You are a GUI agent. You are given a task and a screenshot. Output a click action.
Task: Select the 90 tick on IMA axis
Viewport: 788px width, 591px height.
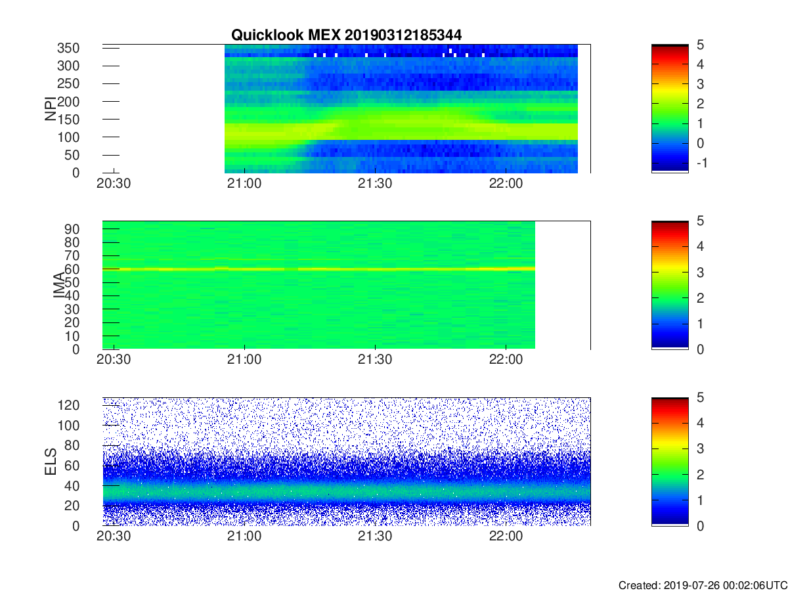(x=72, y=229)
